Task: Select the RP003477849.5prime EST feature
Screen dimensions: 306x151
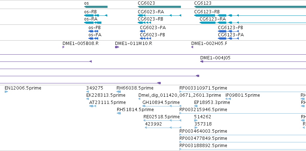Action: point(243,142)
